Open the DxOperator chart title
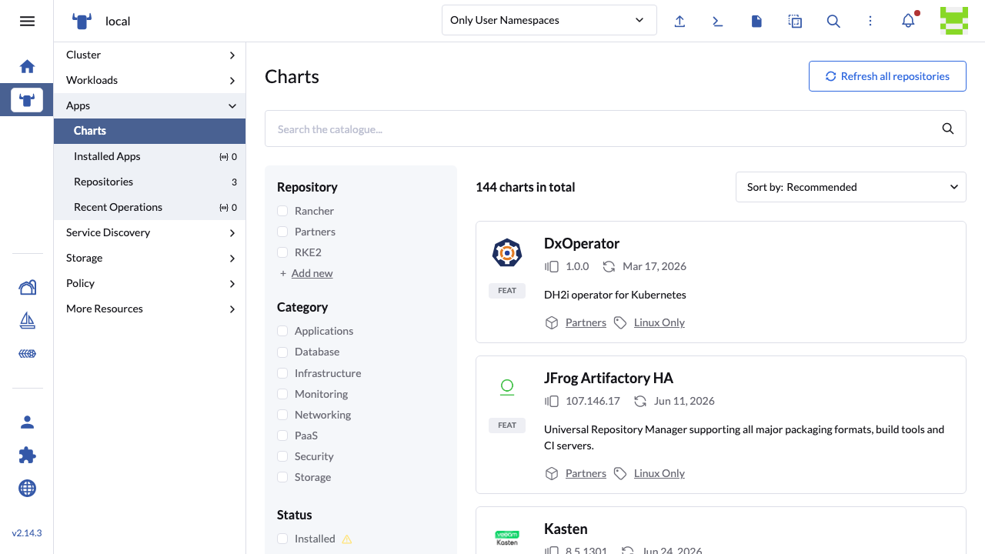This screenshot has height=554, width=985. pyautogui.click(x=582, y=243)
